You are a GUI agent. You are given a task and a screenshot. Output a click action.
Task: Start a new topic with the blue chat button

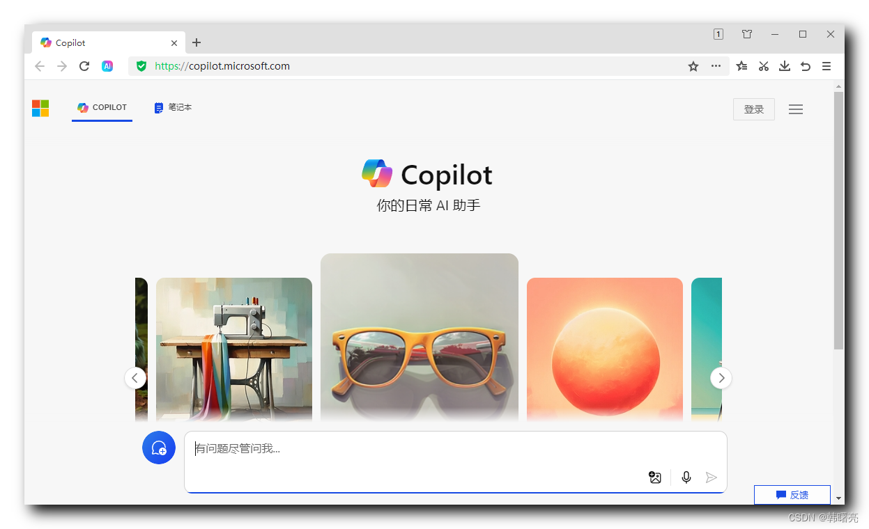[x=159, y=448]
